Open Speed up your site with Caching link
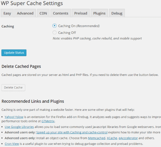The image size is (161, 147). pos(72,133)
